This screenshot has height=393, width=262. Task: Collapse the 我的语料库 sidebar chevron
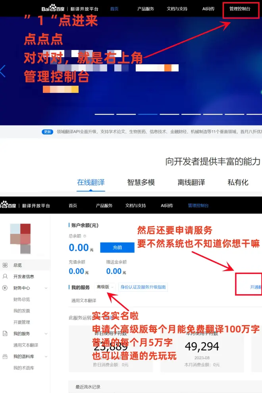click(x=46, y=356)
